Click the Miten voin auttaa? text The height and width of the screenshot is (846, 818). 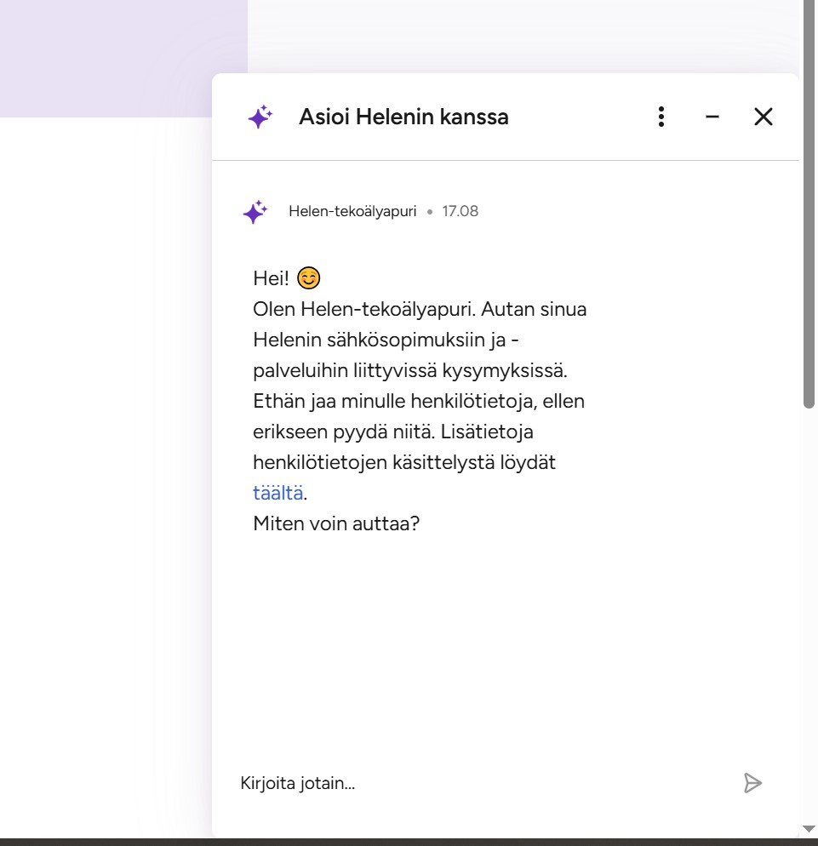click(336, 523)
